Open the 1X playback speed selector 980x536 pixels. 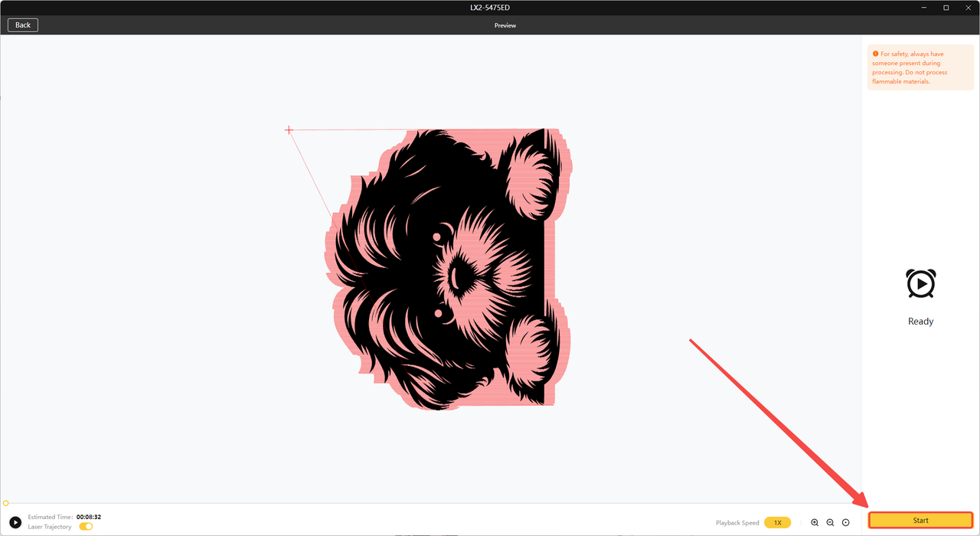pos(777,522)
